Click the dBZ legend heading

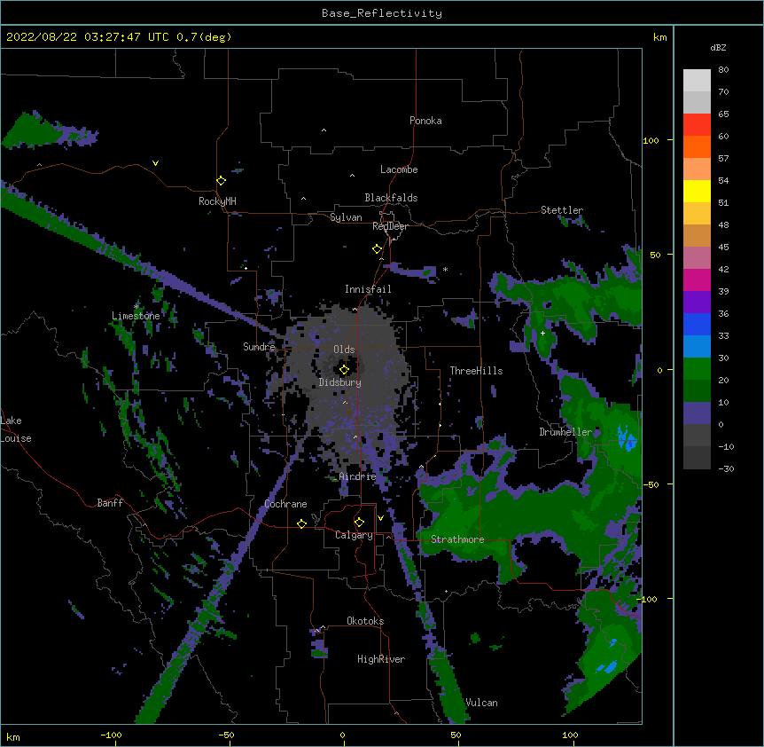tap(718, 48)
